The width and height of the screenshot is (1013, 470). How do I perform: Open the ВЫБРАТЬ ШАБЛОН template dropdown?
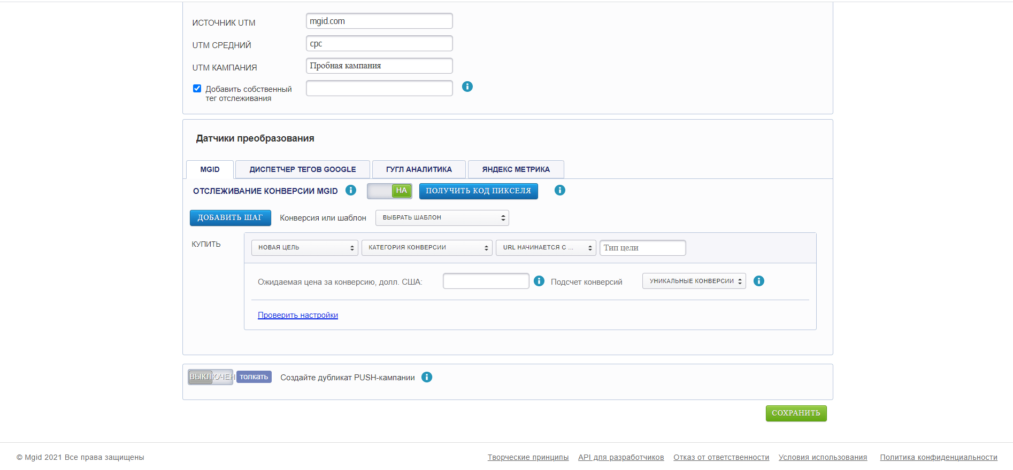[442, 218]
